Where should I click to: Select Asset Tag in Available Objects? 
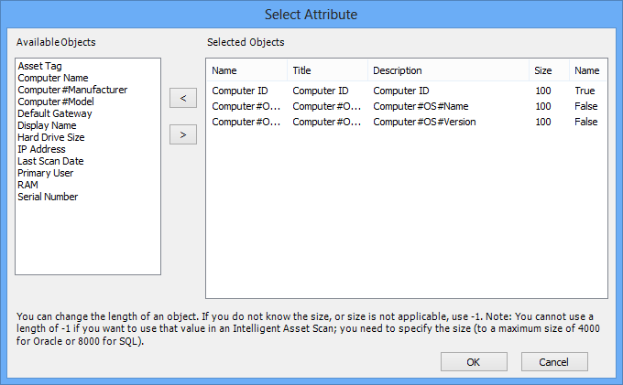[39, 66]
